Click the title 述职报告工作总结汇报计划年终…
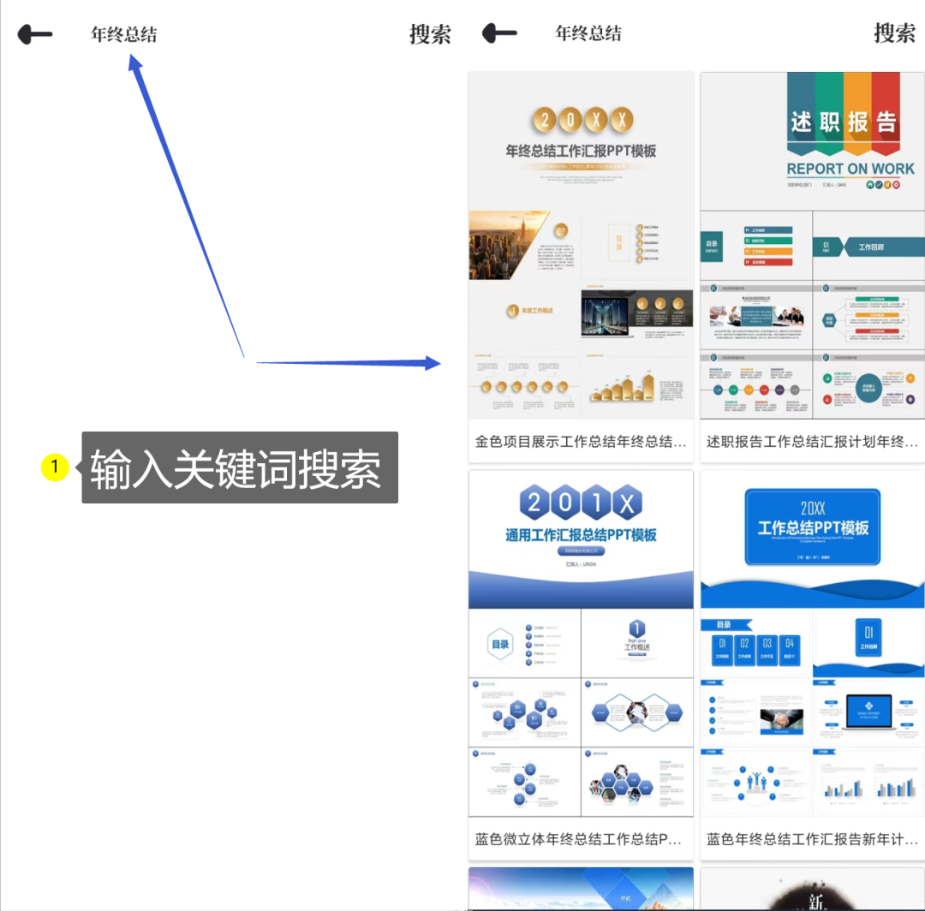The width and height of the screenshot is (925, 911). point(812,442)
